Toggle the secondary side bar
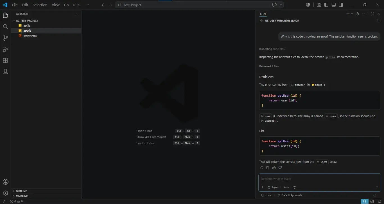The height and width of the screenshot is (204, 384). coord(341,5)
